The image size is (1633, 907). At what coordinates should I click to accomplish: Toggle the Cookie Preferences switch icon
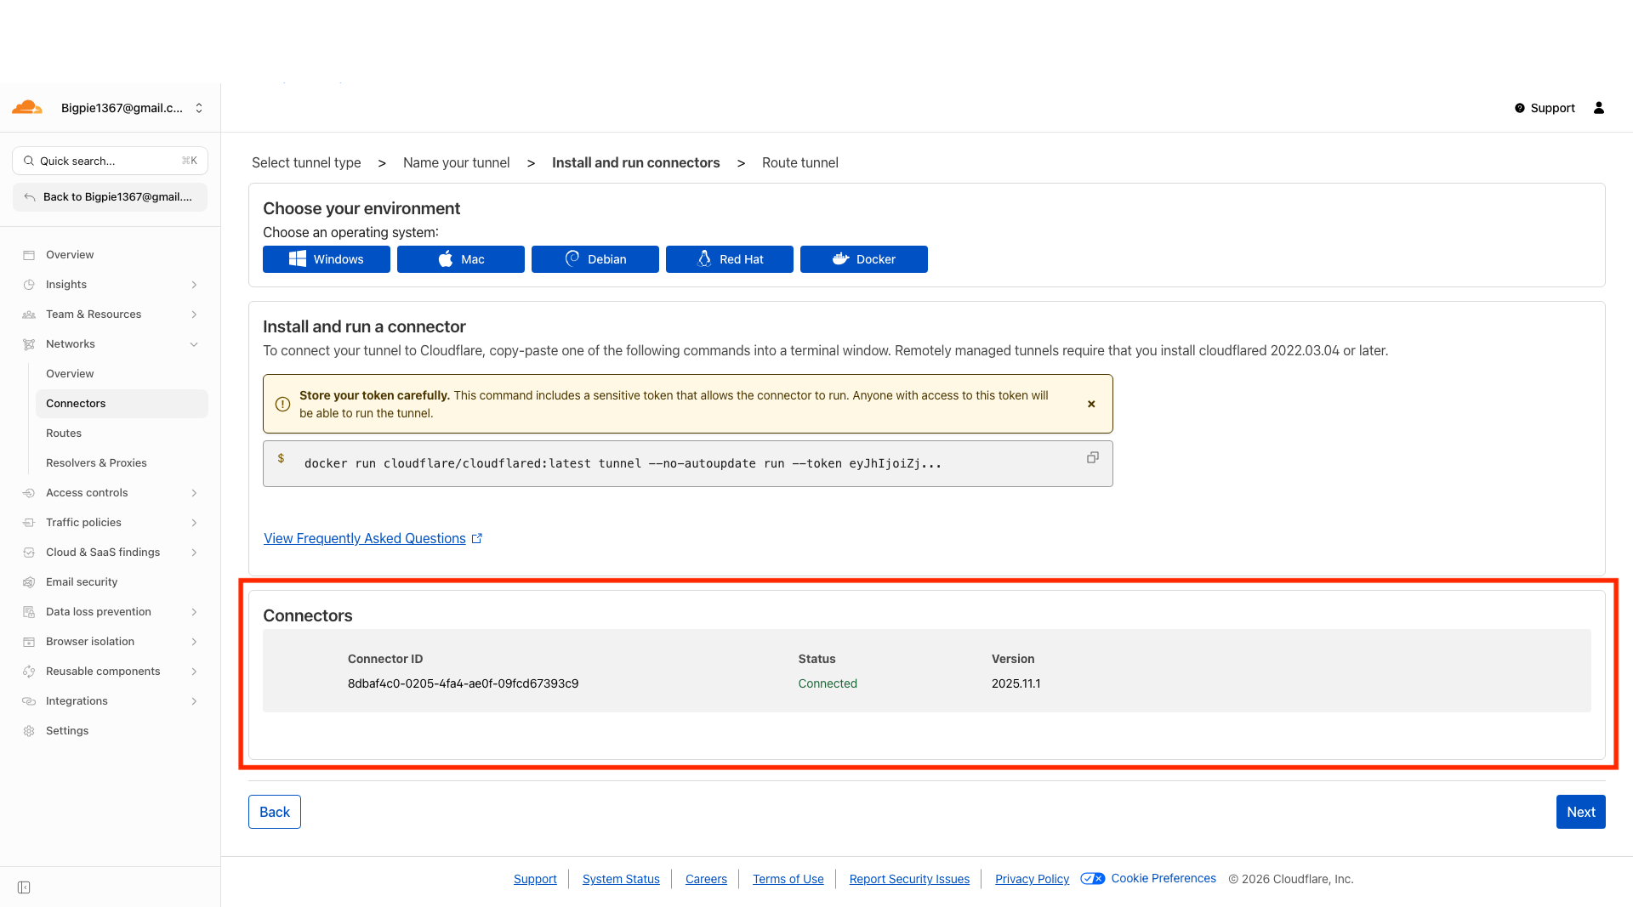(x=1092, y=879)
